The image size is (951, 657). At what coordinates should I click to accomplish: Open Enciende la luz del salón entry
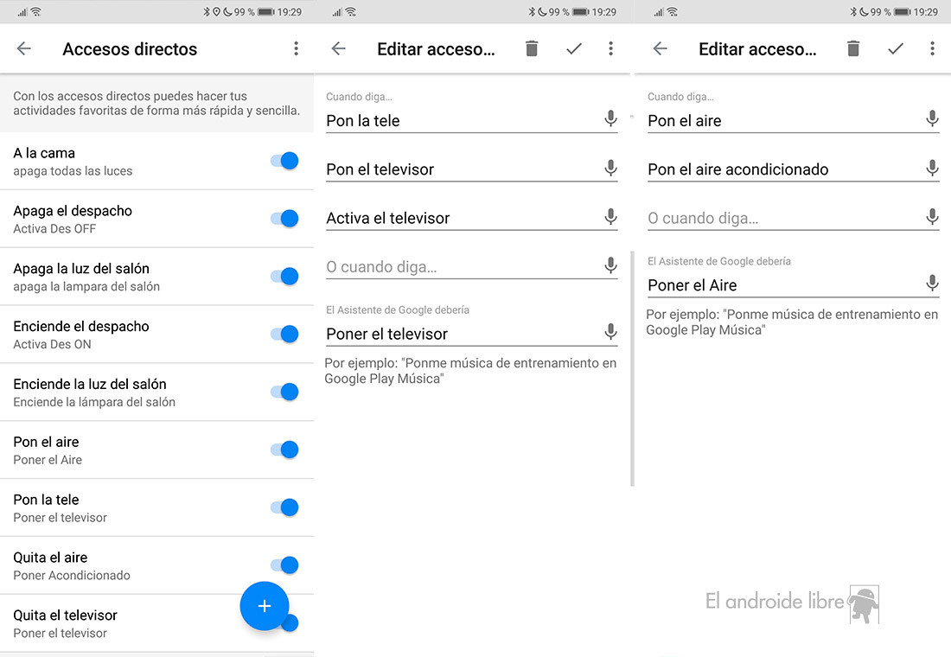point(156,392)
